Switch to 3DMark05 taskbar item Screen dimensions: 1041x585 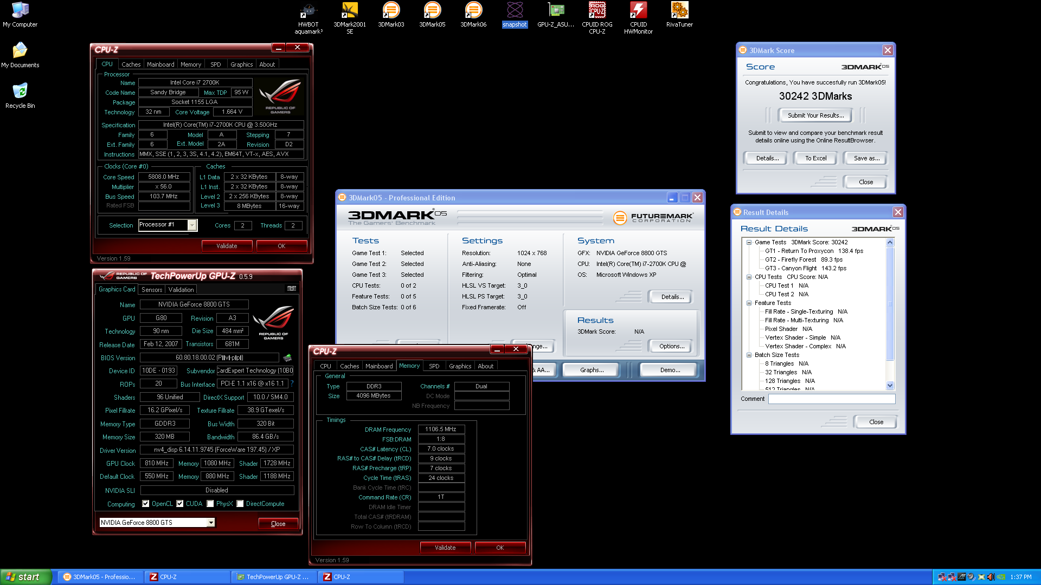coord(100,577)
